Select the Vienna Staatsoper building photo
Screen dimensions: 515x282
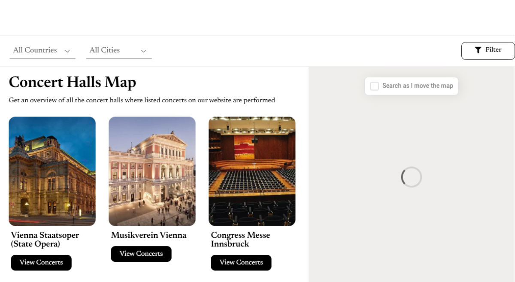(x=52, y=171)
